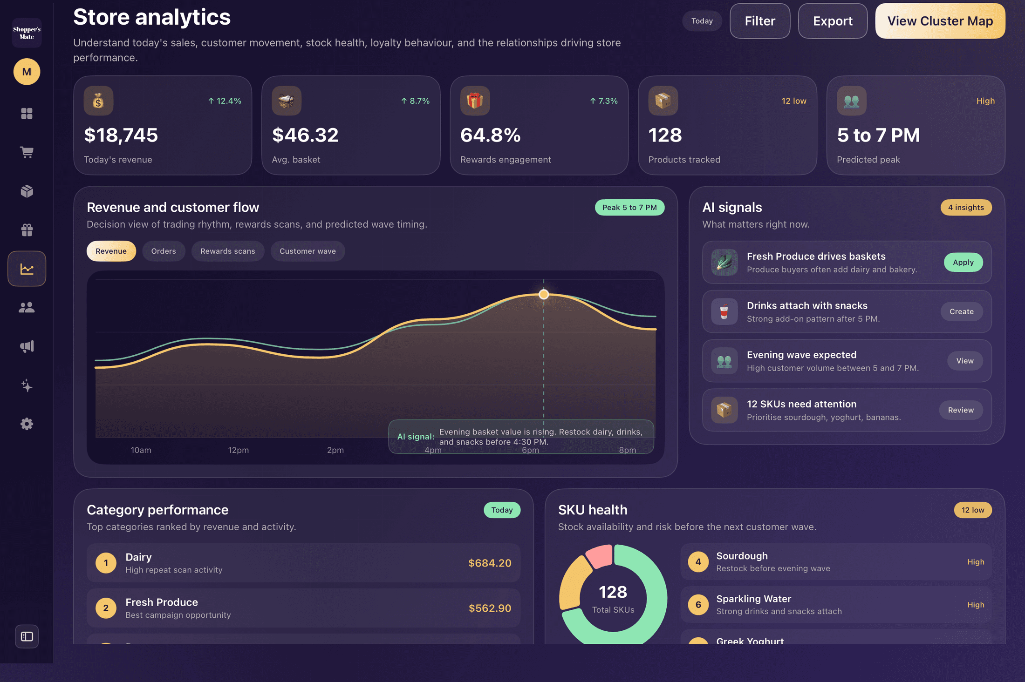The height and width of the screenshot is (682, 1025).
Task: Switch to the Rewards scans tab
Action: (x=228, y=251)
